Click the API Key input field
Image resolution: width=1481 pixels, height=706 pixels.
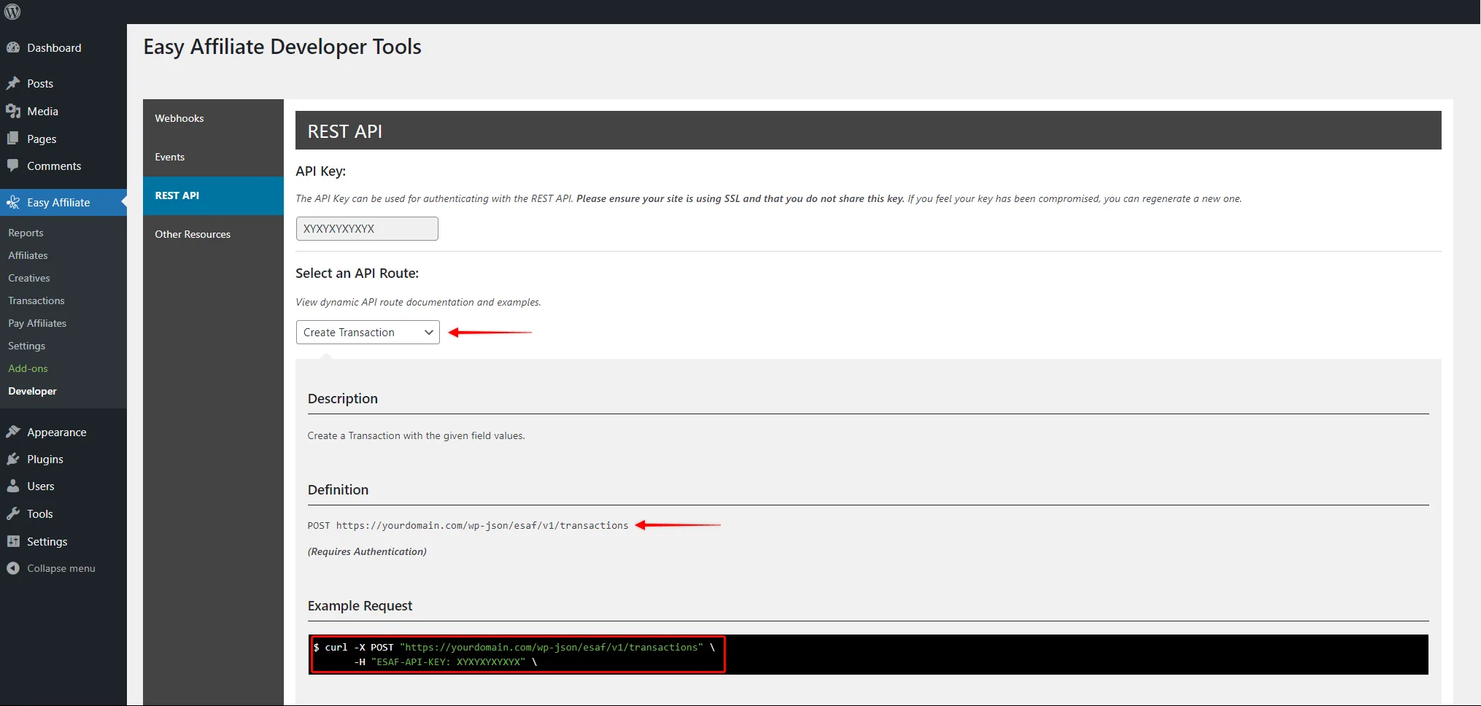(x=367, y=228)
